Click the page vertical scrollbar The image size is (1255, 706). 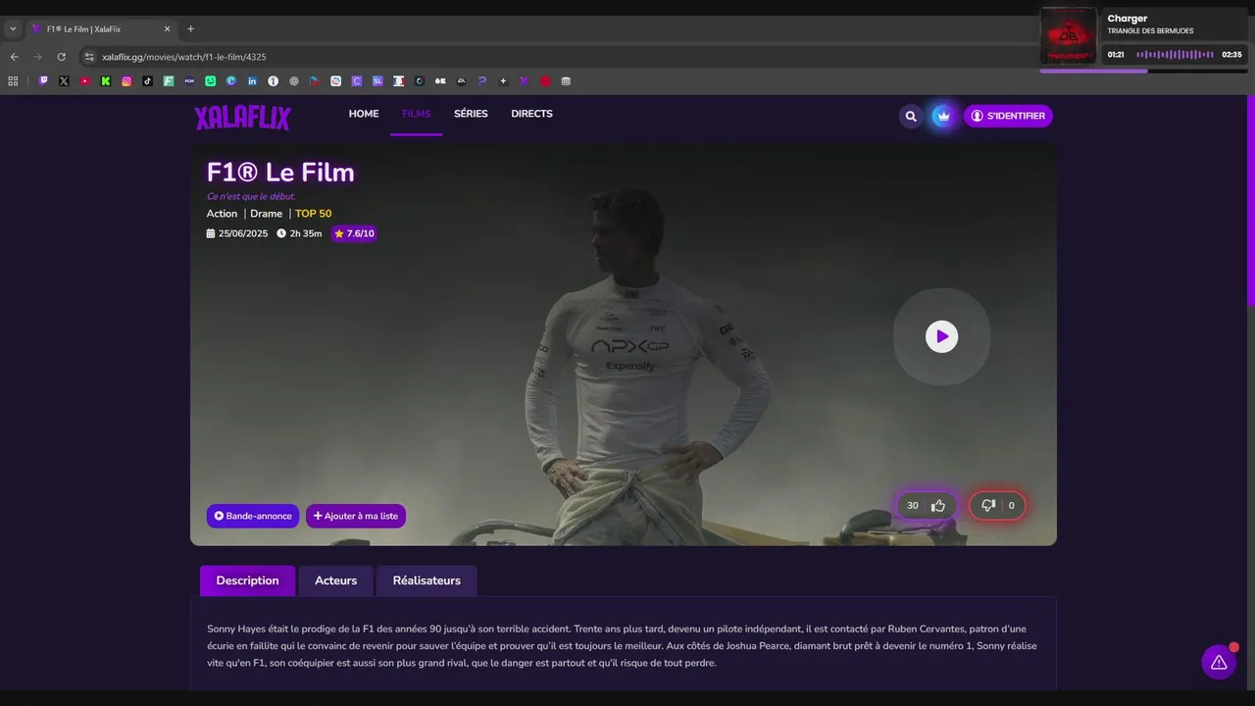tap(1250, 201)
